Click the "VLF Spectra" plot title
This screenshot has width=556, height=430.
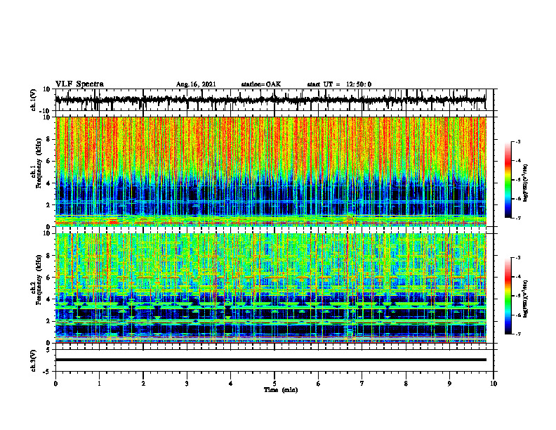pos(79,84)
